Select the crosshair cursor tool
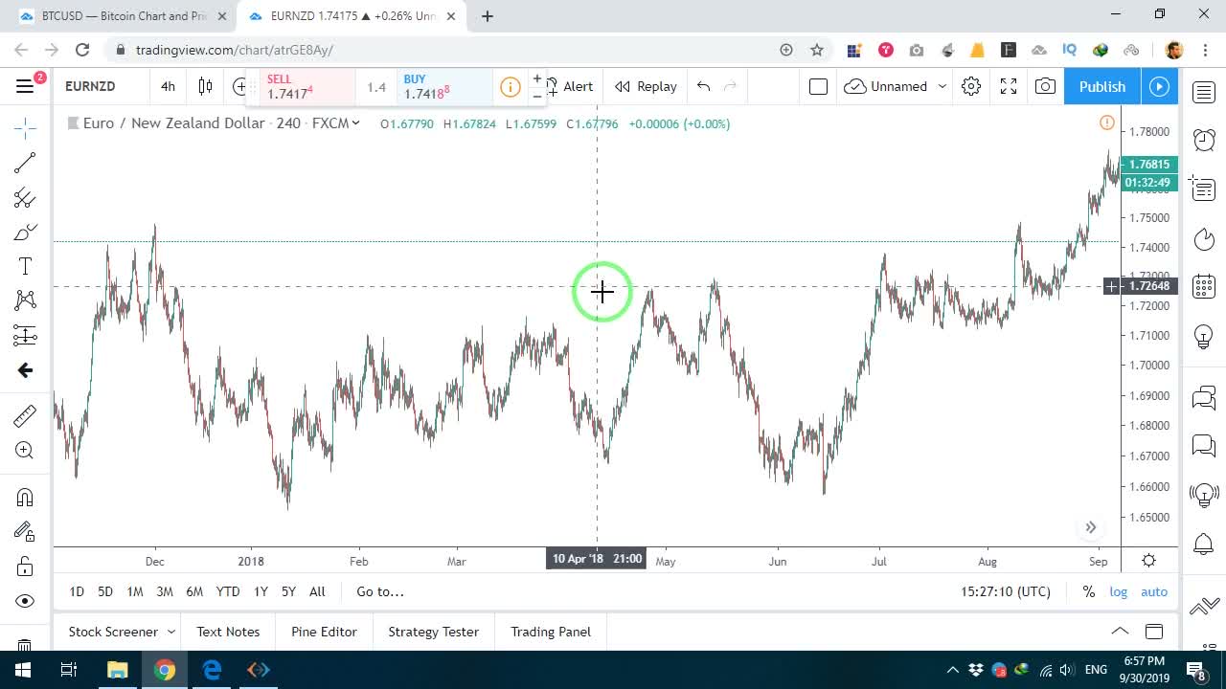Screen dimensions: 1226x689 coord(25,127)
